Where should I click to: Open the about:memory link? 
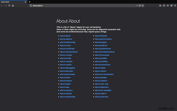[x=66, y=90]
